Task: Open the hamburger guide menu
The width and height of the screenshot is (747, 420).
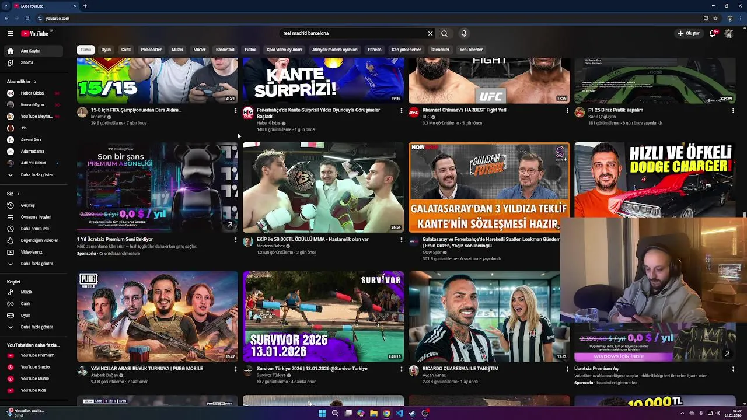Action: click(x=10, y=33)
